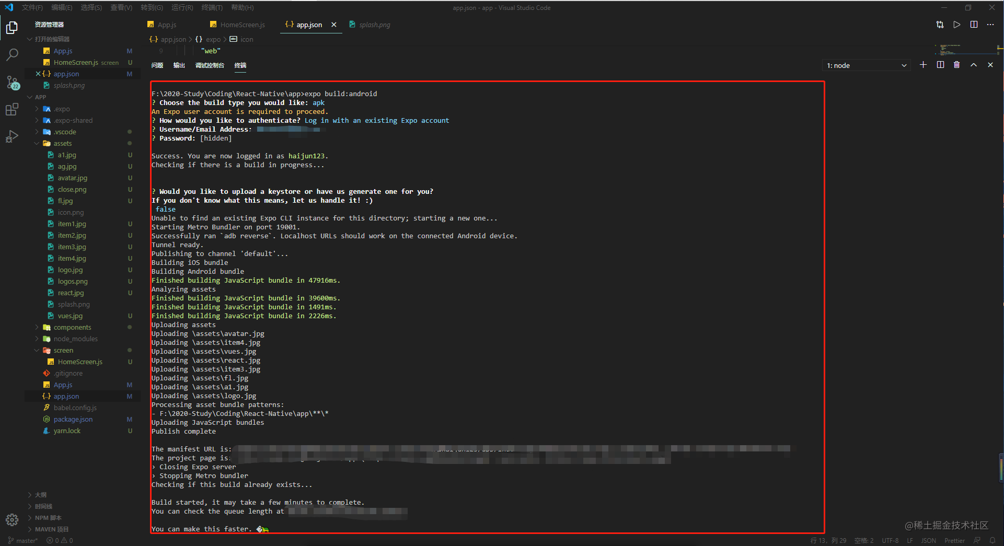Close the terminal panel
Screen dimensions: 1004x546
point(990,65)
